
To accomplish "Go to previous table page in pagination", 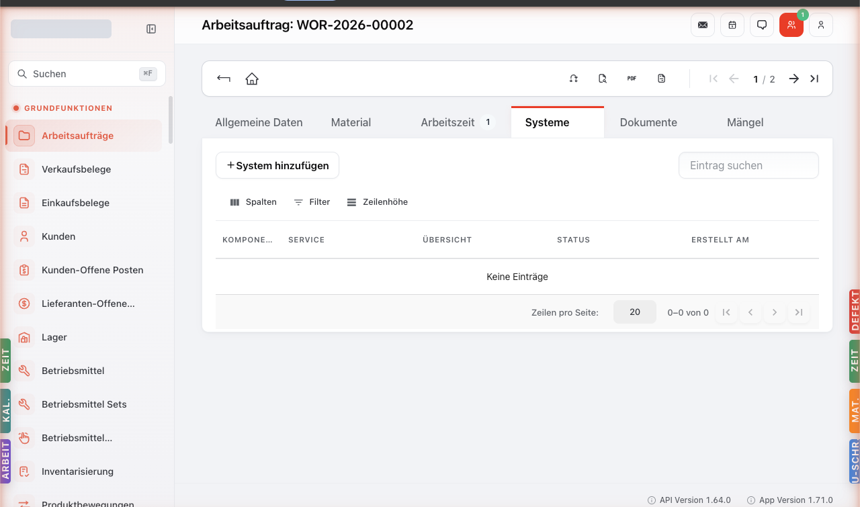I will [x=750, y=312].
